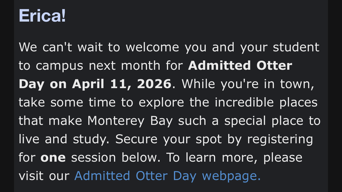The image size is (342, 192).
Task: Click the word "explore"
Action: [175, 102]
